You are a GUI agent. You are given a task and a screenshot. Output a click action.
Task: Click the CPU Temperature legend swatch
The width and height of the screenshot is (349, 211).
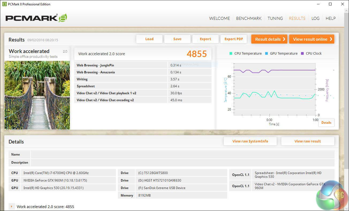coord(231,54)
